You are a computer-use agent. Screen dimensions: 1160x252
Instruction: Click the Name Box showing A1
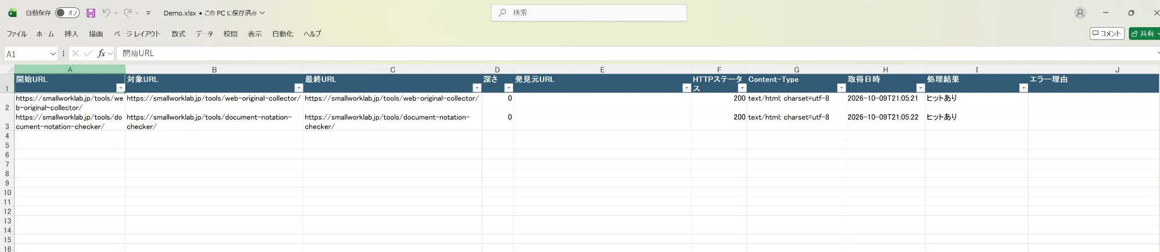[x=27, y=54]
